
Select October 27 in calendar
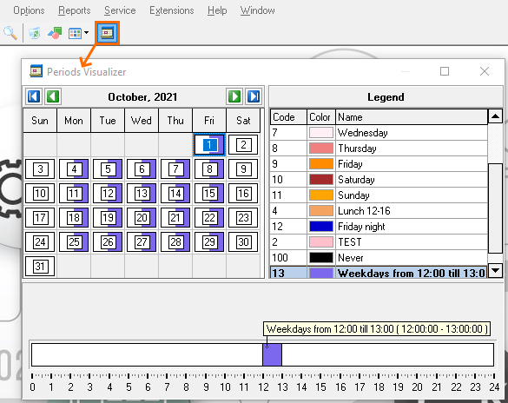142,242
